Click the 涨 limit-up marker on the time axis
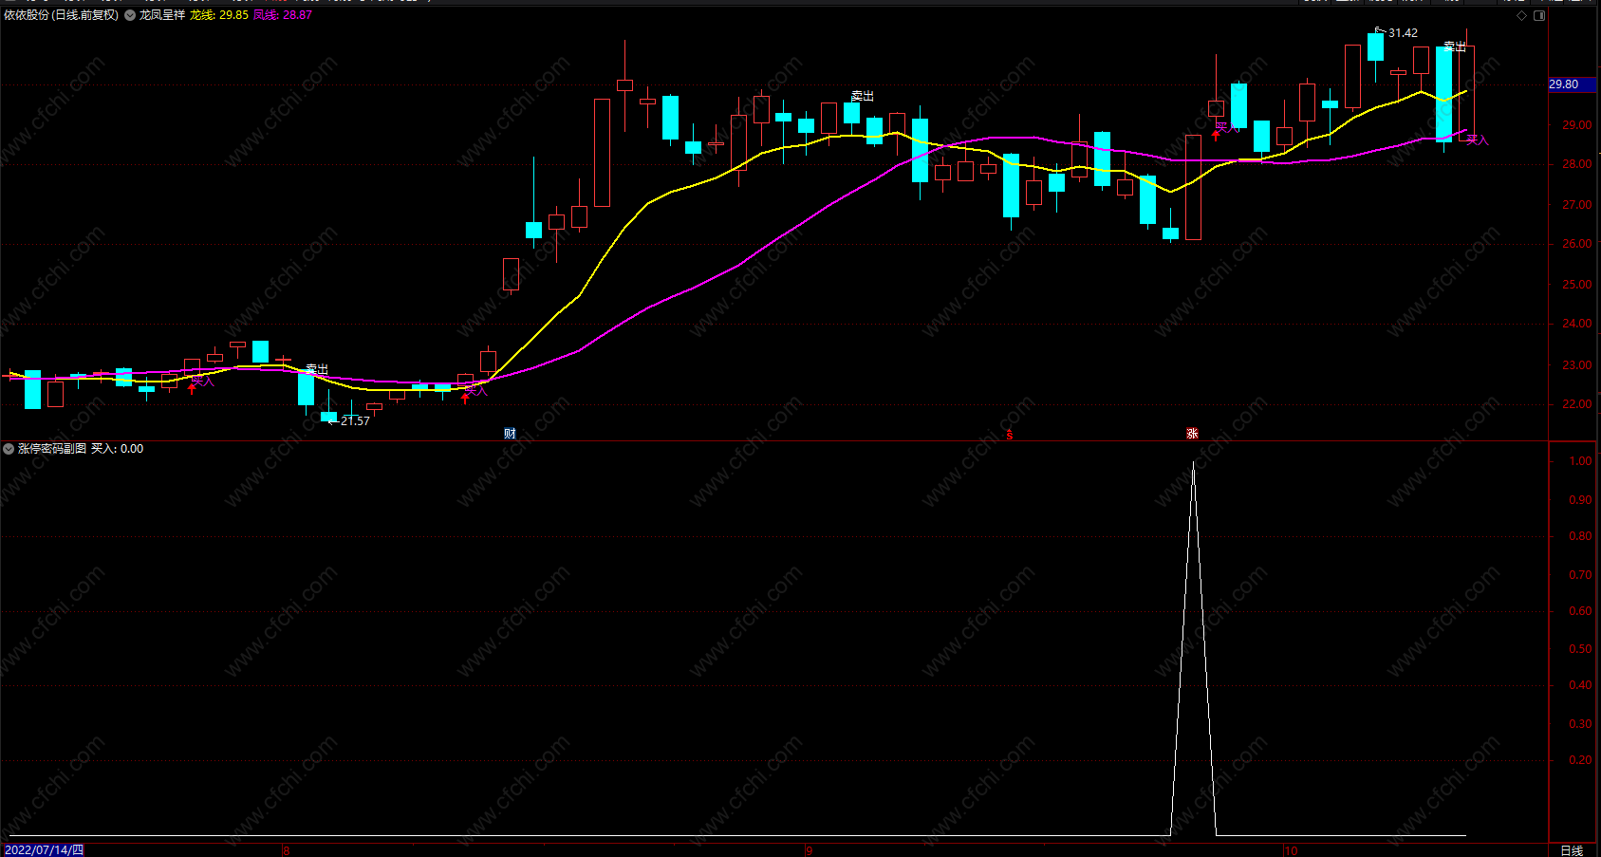 1192,434
